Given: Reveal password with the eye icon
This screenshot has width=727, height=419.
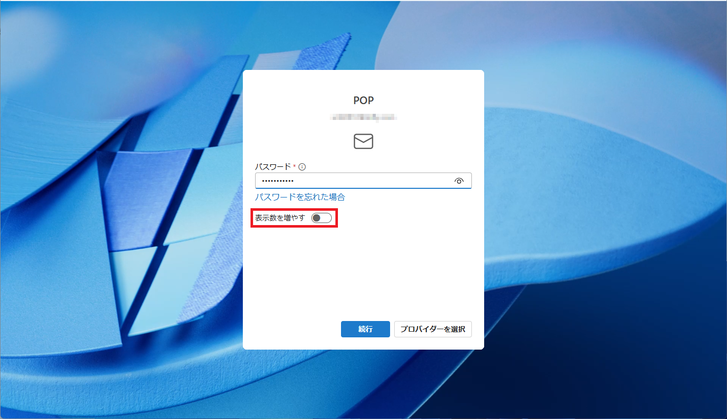Looking at the screenshot, I should (x=459, y=181).
